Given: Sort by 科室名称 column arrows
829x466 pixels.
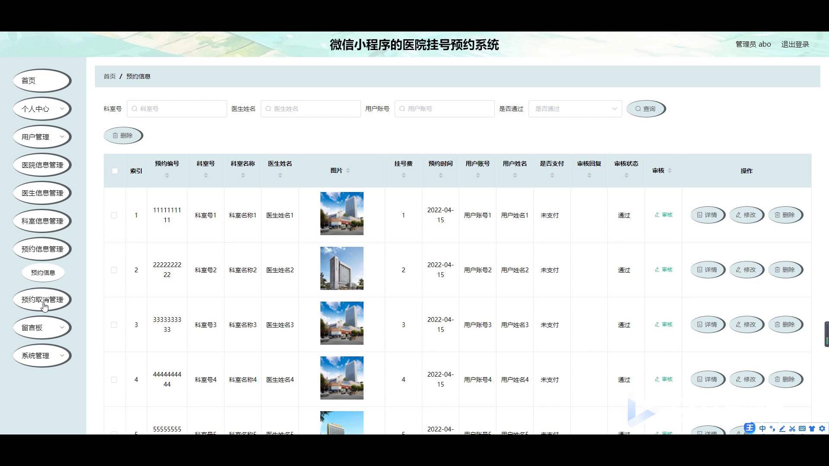Looking at the screenshot, I should pos(243,175).
